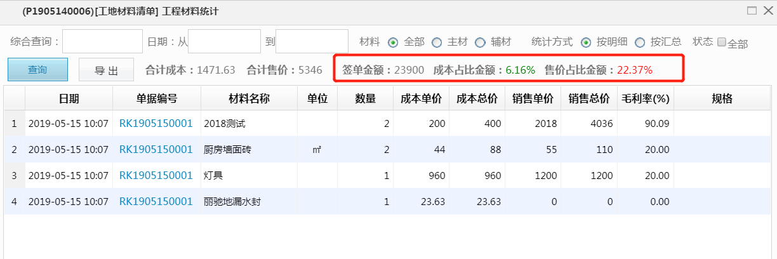Select the 全部 material radio button

[393, 42]
